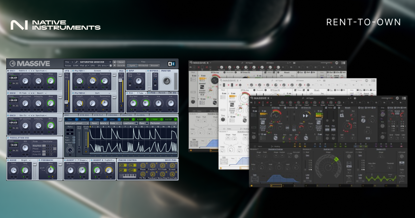
Task: Grab the cross handle beside 5 LFO
Action: point(133,119)
